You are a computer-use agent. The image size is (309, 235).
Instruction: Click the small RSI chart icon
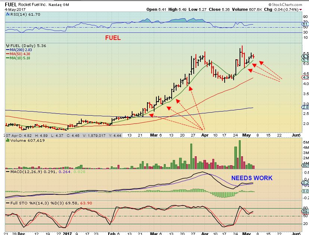8,14
